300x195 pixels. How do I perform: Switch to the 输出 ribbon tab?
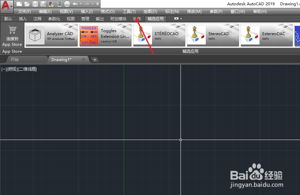pyautogui.click(x=100, y=19)
